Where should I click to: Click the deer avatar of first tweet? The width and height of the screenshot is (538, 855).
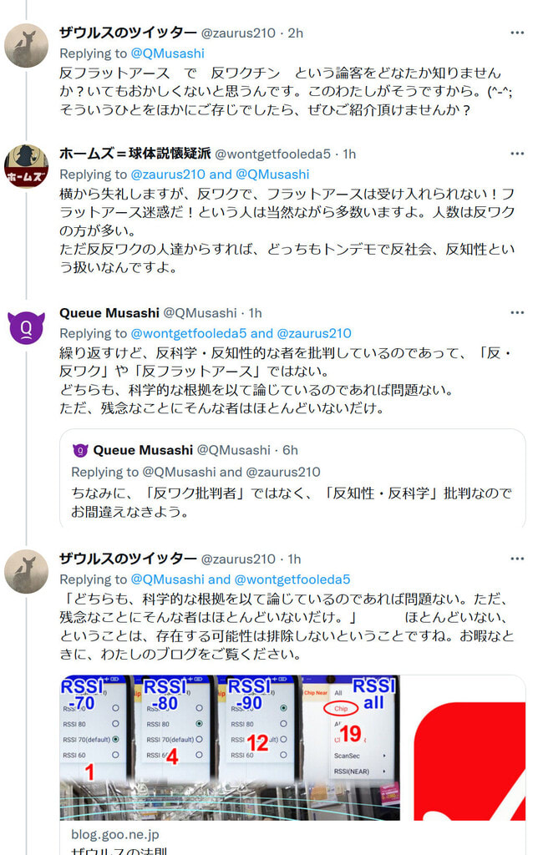point(26,45)
